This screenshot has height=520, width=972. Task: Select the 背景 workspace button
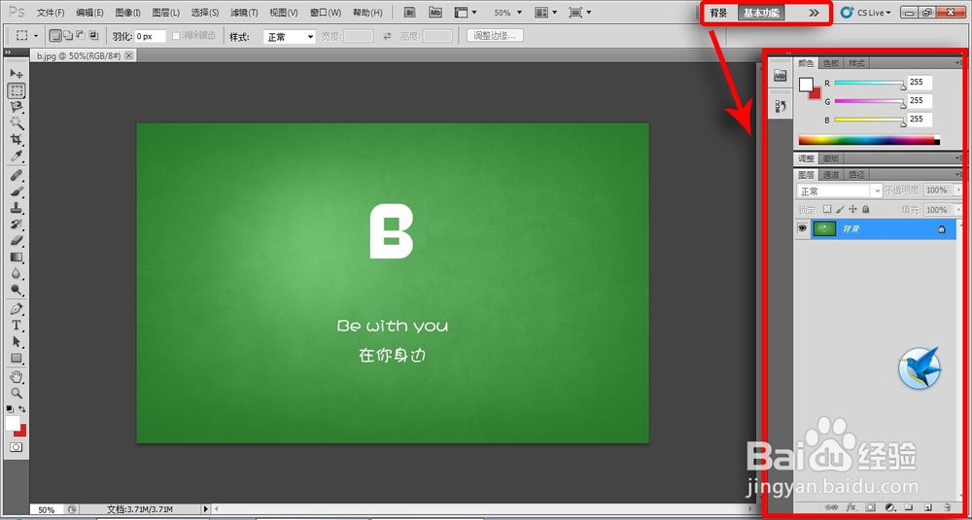point(719,13)
